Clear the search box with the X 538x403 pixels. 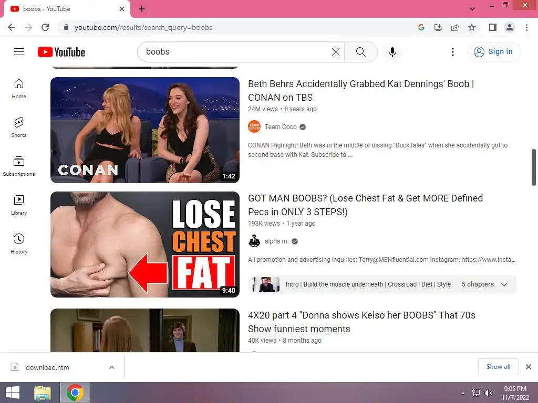(336, 52)
